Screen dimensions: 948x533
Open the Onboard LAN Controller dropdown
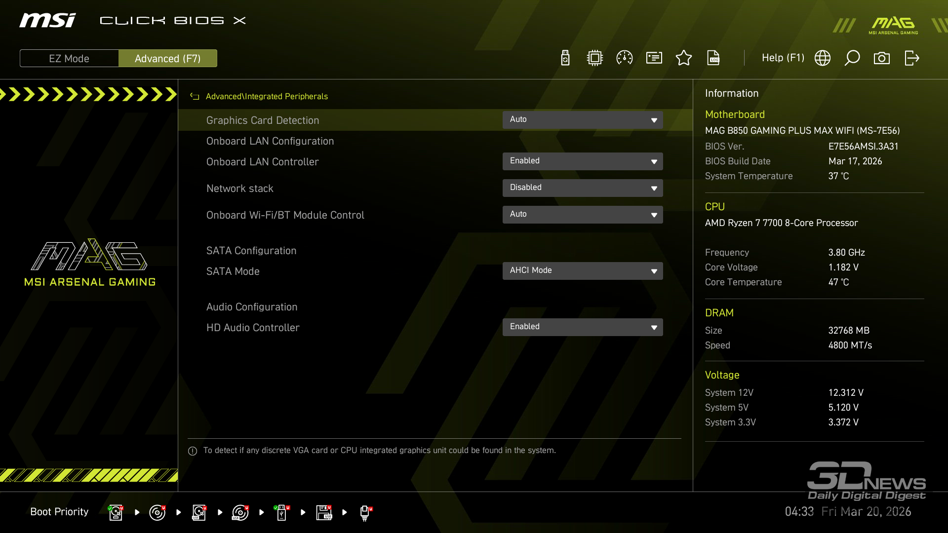click(x=583, y=161)
